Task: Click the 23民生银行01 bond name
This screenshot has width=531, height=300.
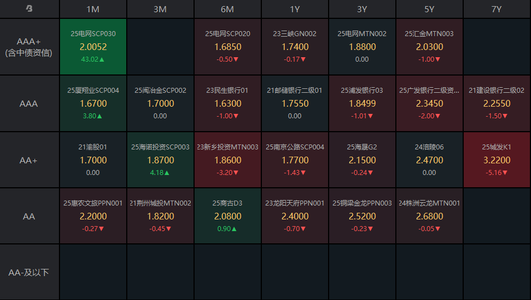Action: (227, 90)
